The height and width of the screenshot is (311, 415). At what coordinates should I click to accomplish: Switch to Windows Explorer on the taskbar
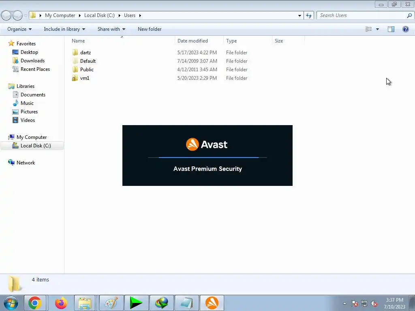[x=85, y=303]
